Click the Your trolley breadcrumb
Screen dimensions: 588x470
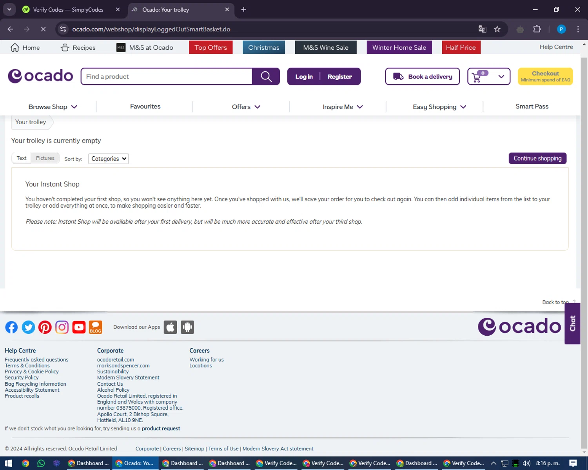tap(31, 122)
